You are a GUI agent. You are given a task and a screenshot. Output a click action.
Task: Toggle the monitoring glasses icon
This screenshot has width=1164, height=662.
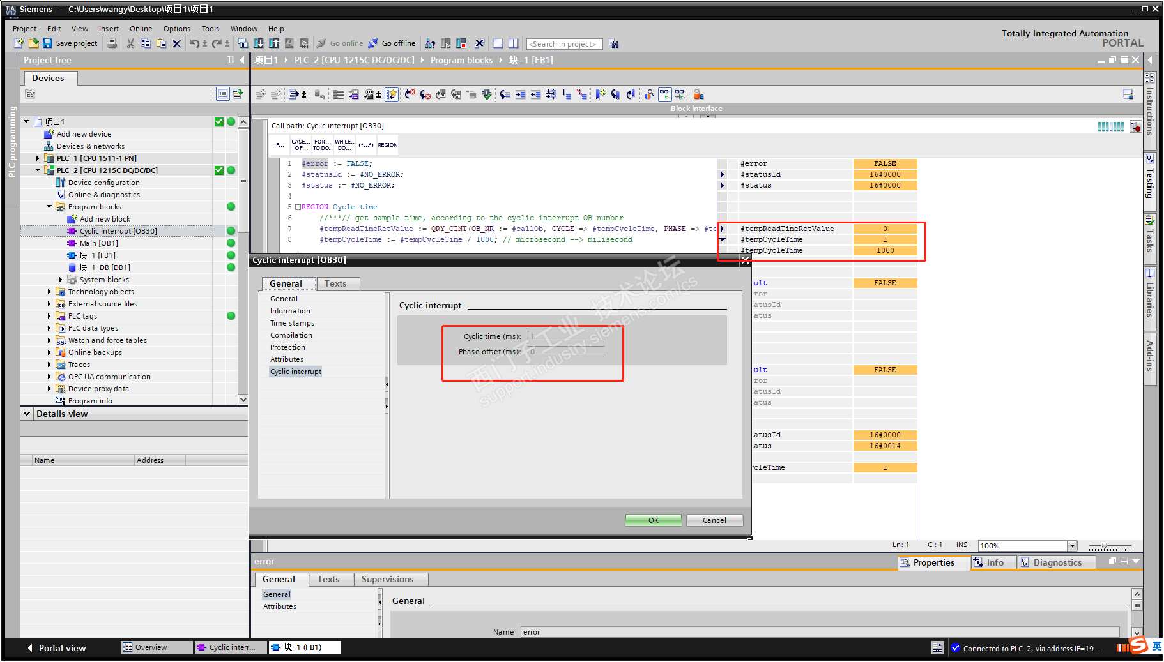665,94
